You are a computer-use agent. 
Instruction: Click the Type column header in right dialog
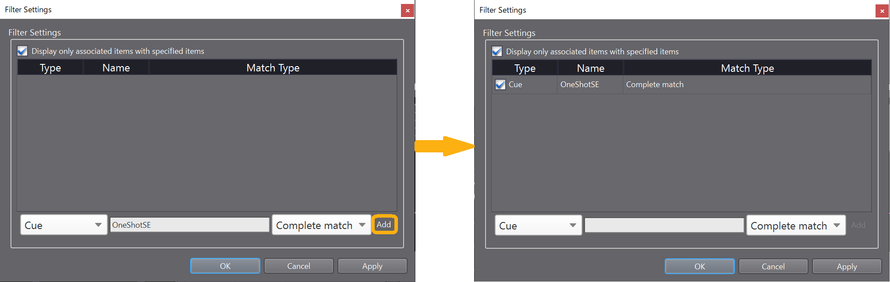[x=525, y=68]
